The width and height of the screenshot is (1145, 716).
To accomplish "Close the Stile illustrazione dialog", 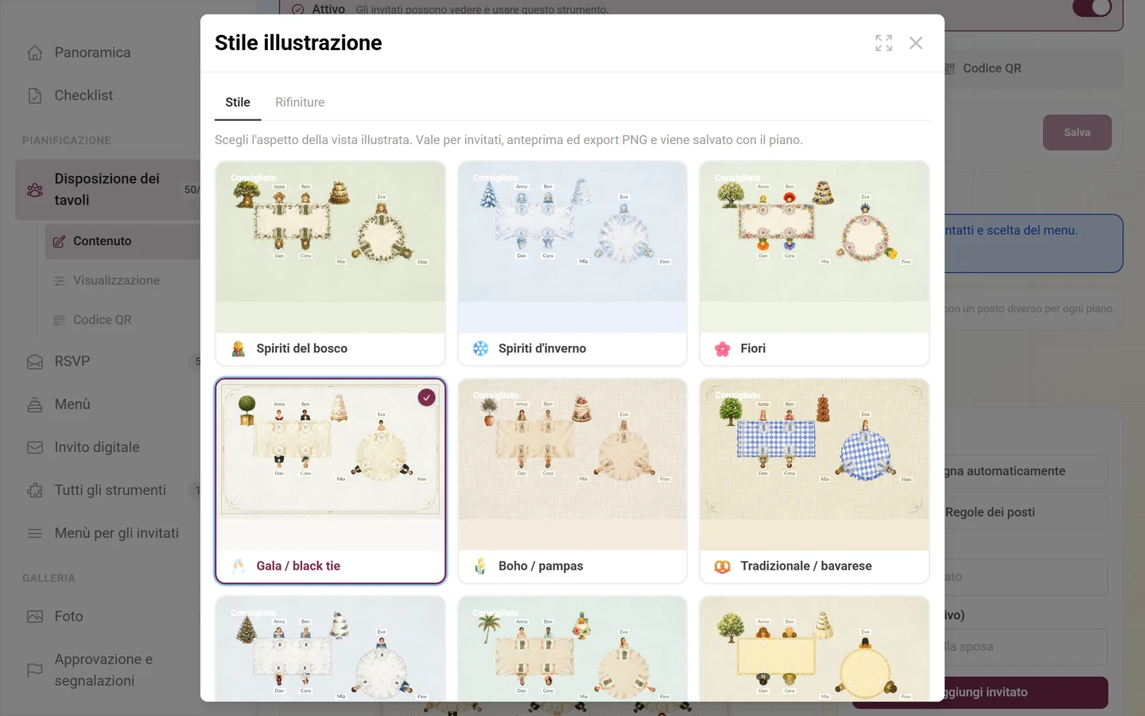I will (916, 43).
